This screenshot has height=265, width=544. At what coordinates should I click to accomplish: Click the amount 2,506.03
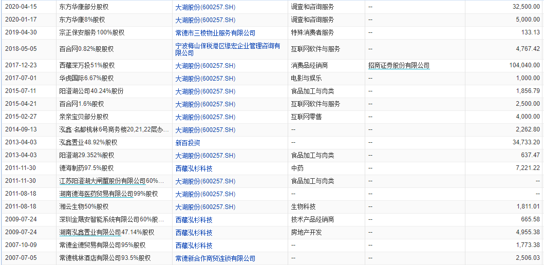click(x=528, y=258)
